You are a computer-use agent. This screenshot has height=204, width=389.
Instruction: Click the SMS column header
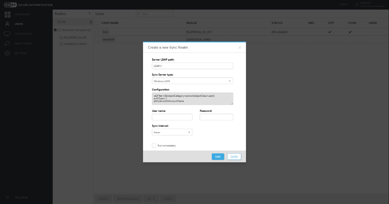pos(311,23)
